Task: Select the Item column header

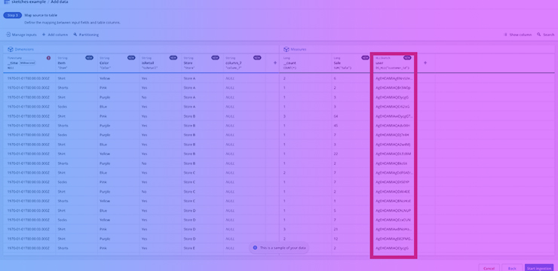Action: [76, 63]
